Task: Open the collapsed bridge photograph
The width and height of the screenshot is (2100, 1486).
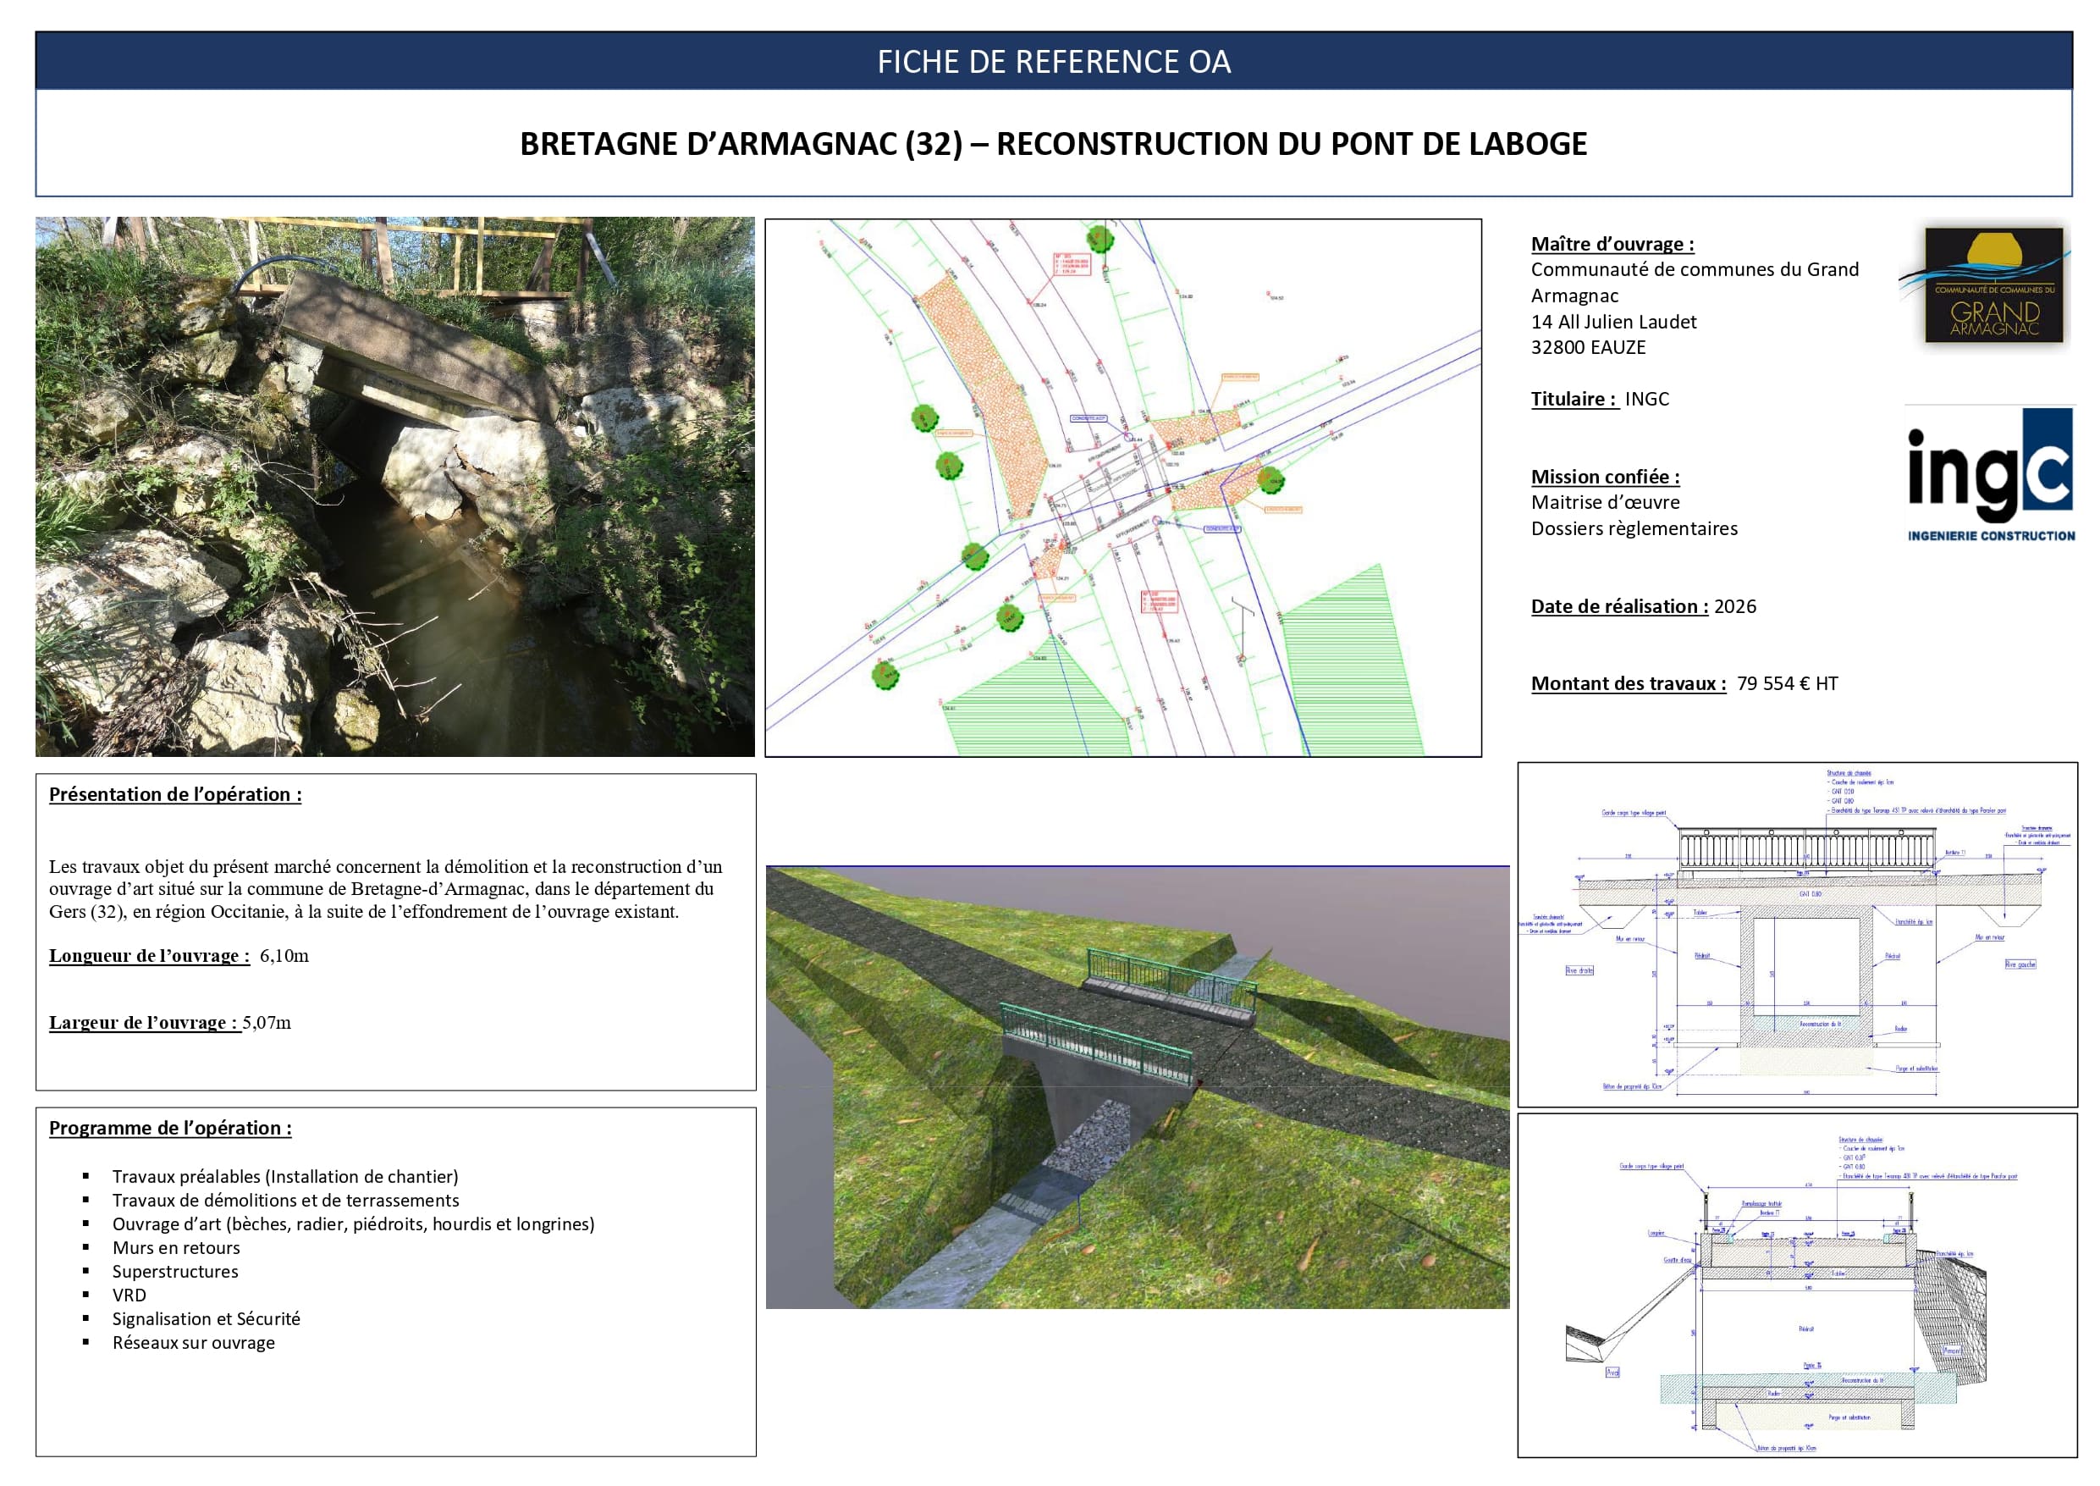Action: click(x=395, y=487)
